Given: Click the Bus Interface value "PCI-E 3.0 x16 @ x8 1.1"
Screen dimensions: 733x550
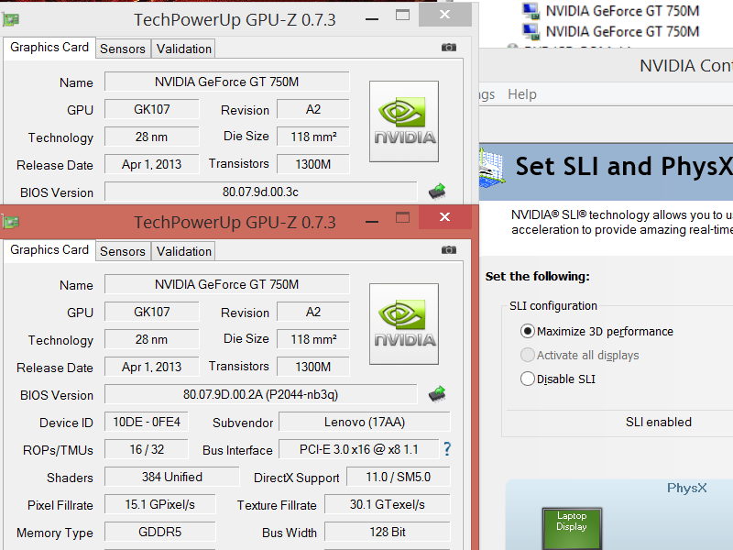Looking at the screenshot, I should [359, 449].
